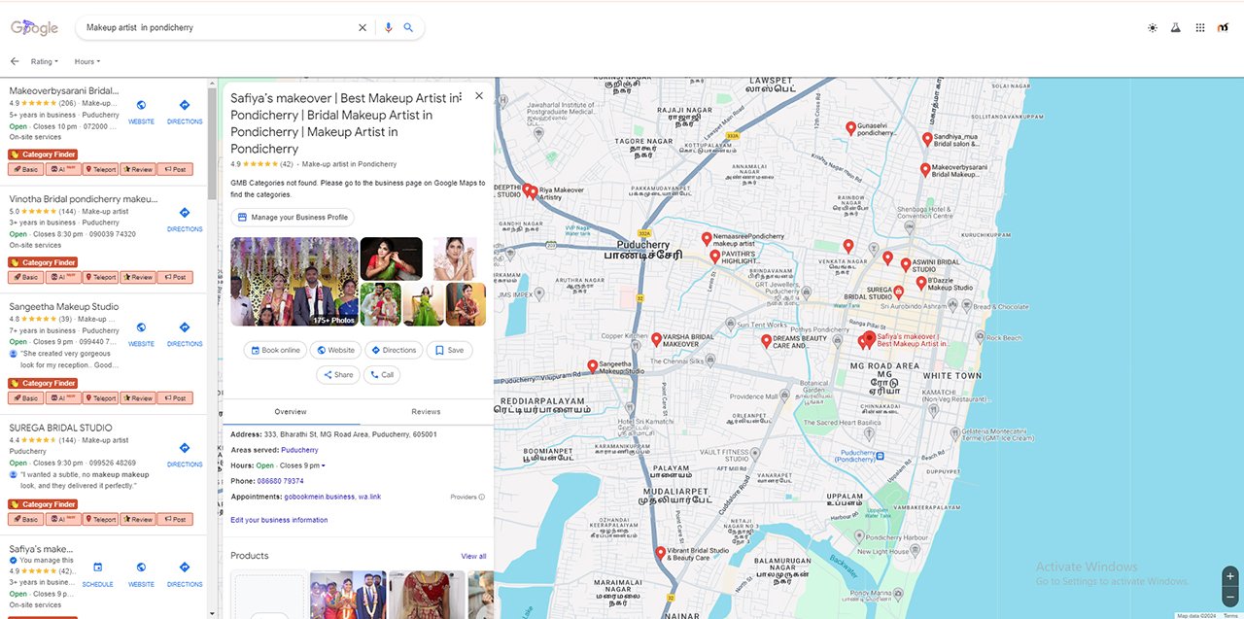1244x619 pixels.
Task: Close the Safiya's makeover details panel
Action: [x=479, y=96]
